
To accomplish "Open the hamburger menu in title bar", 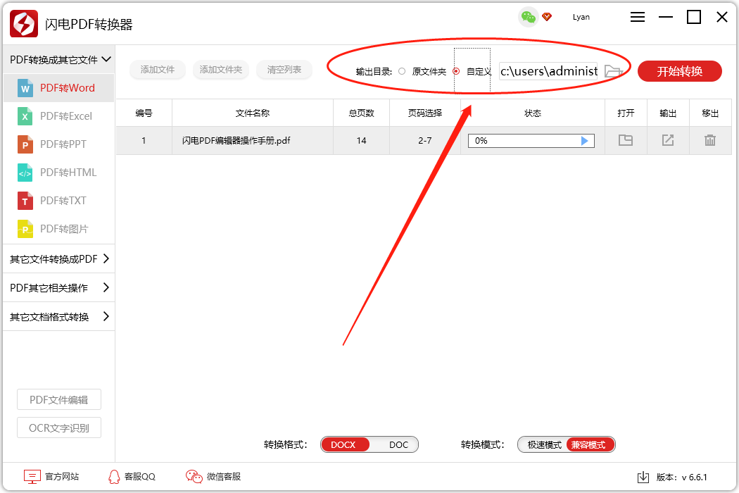I will point(638,18).
